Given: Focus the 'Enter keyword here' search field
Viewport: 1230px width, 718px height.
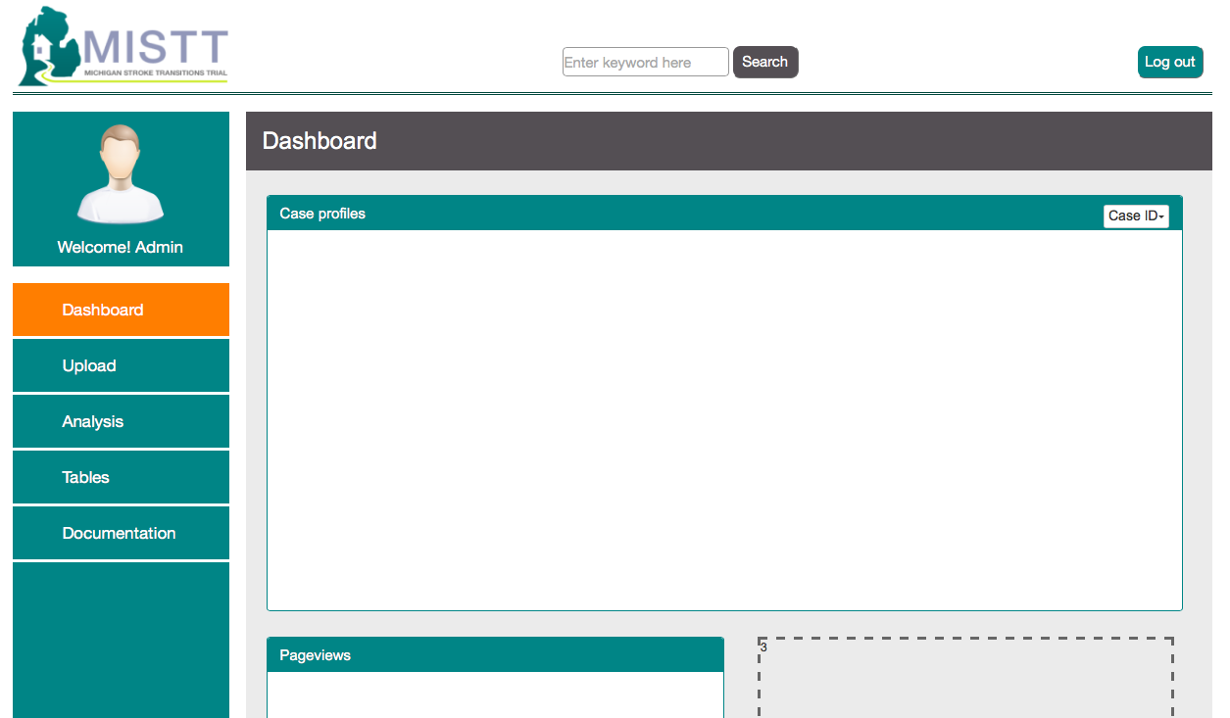Looking at the screenshot, I should [x=645, y=63].
